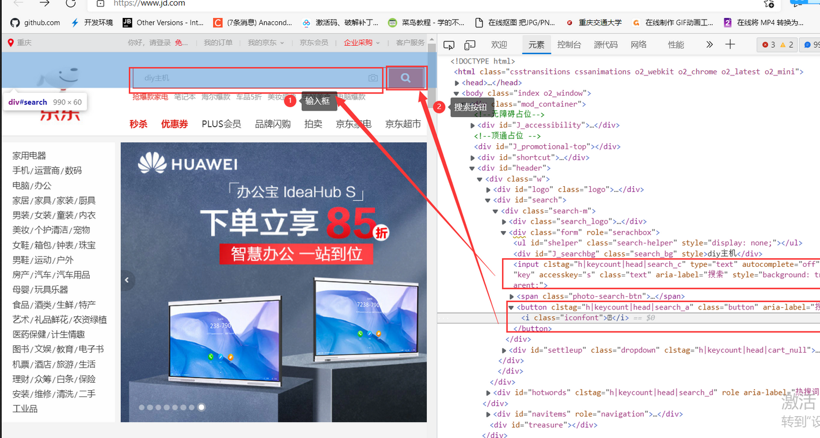The height and width of the screenshot is (438, 820).
Task: Open the HUAWEI IdeaHub banner
Action: (x=274, y=282)
